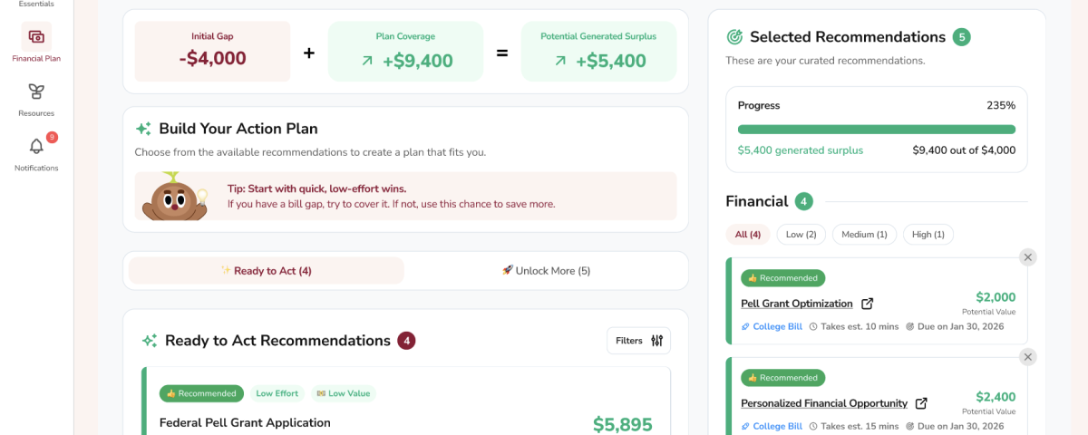Click the College Bill tag under Pell Grant Optimization
Viewport: 1088px width, 435px height.
[772, 326]
